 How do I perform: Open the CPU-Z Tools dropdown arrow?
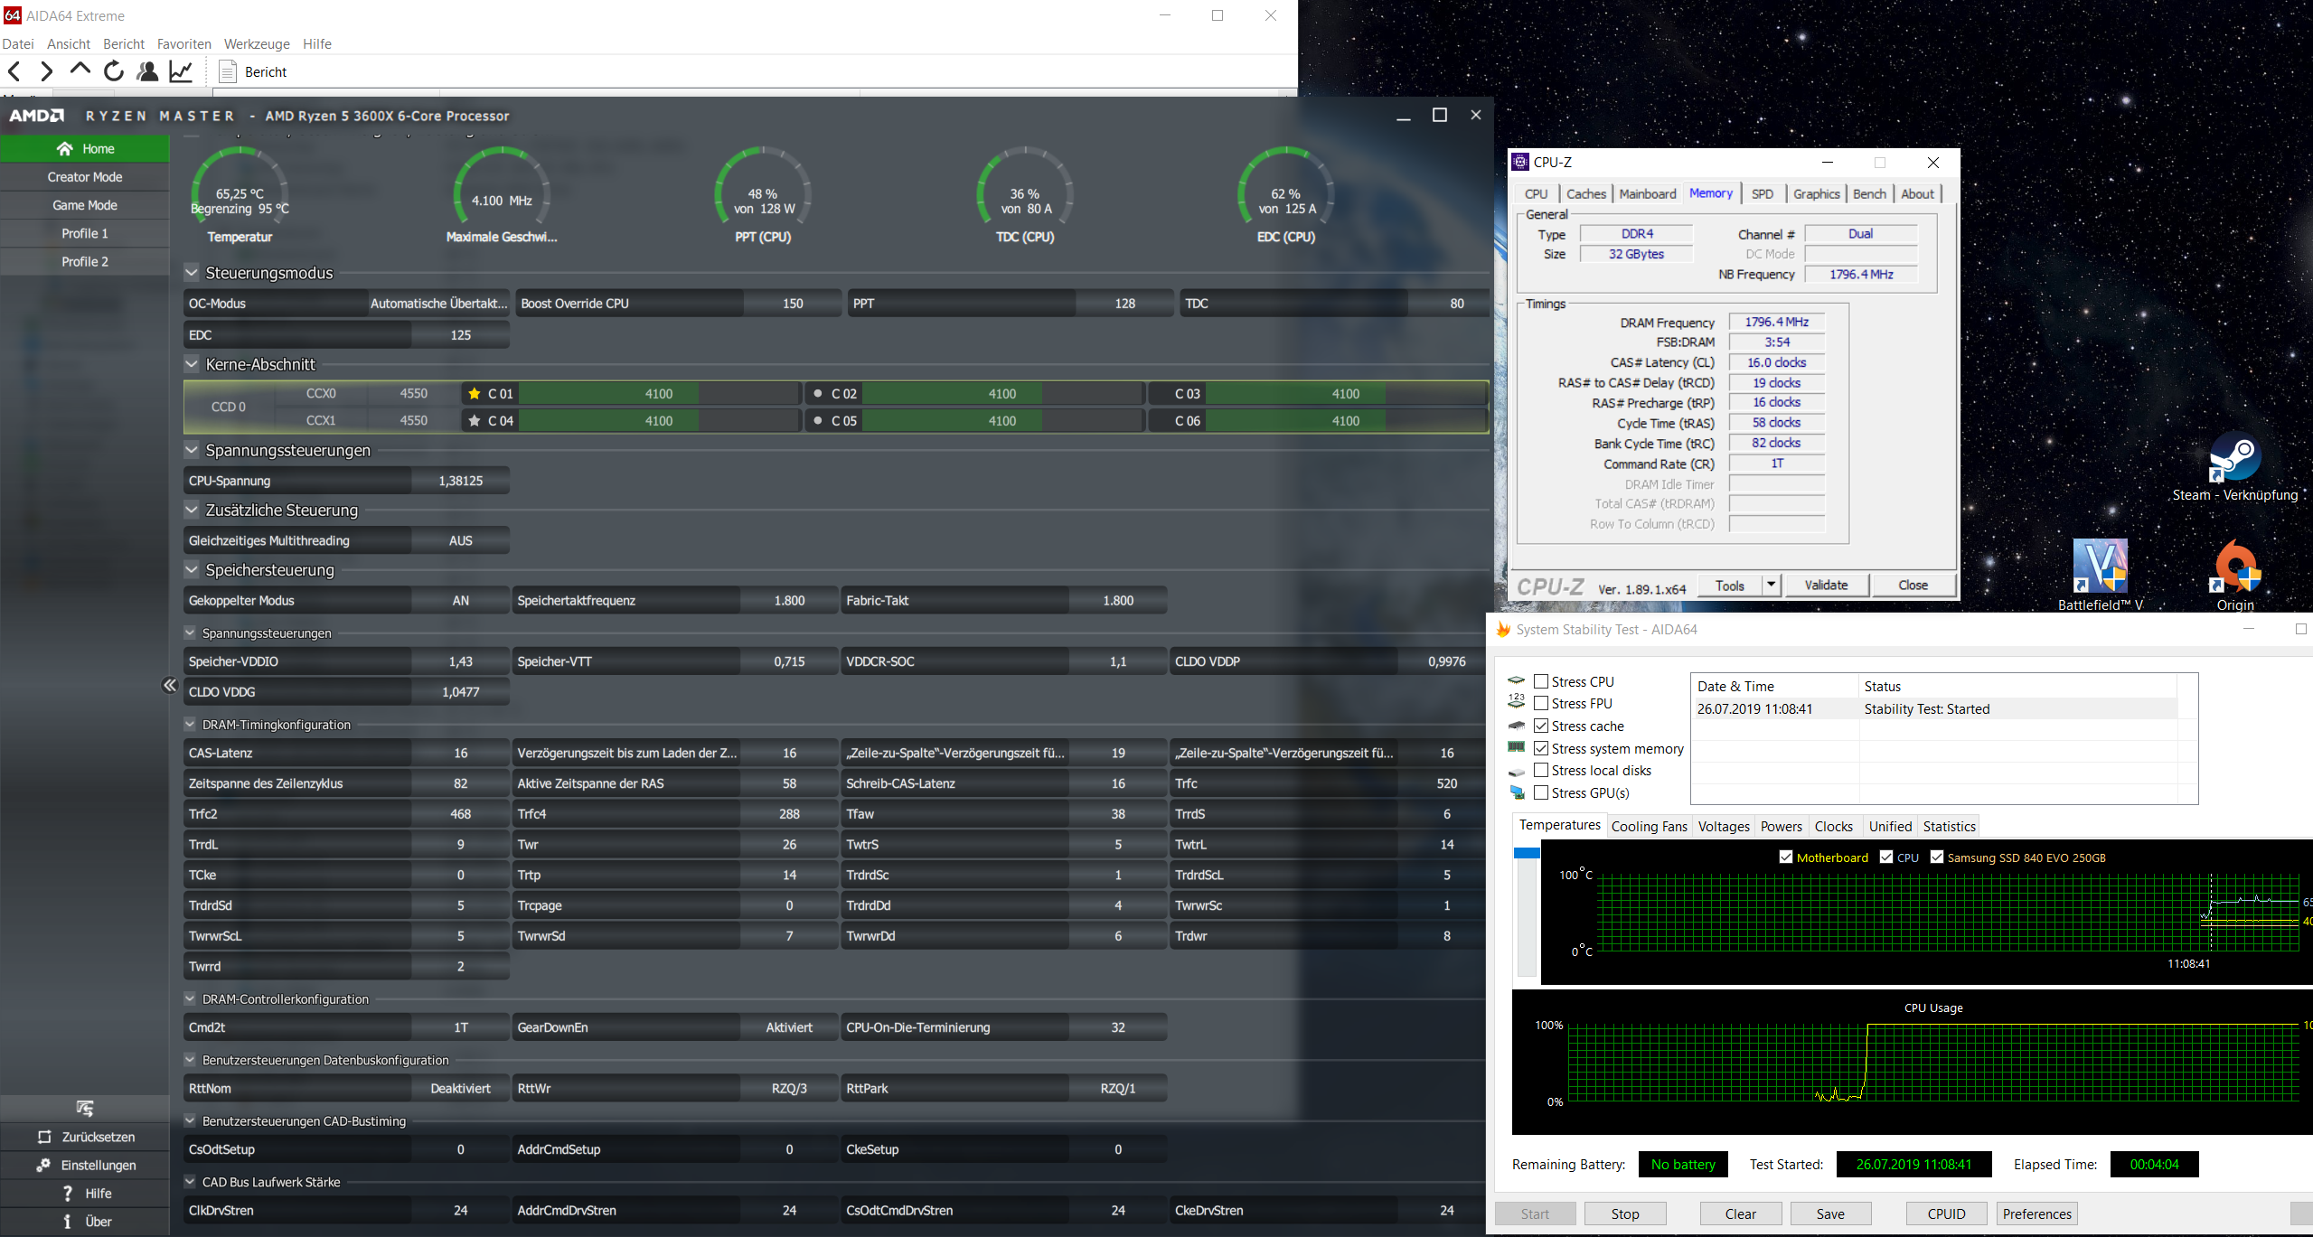point(1771,585)
